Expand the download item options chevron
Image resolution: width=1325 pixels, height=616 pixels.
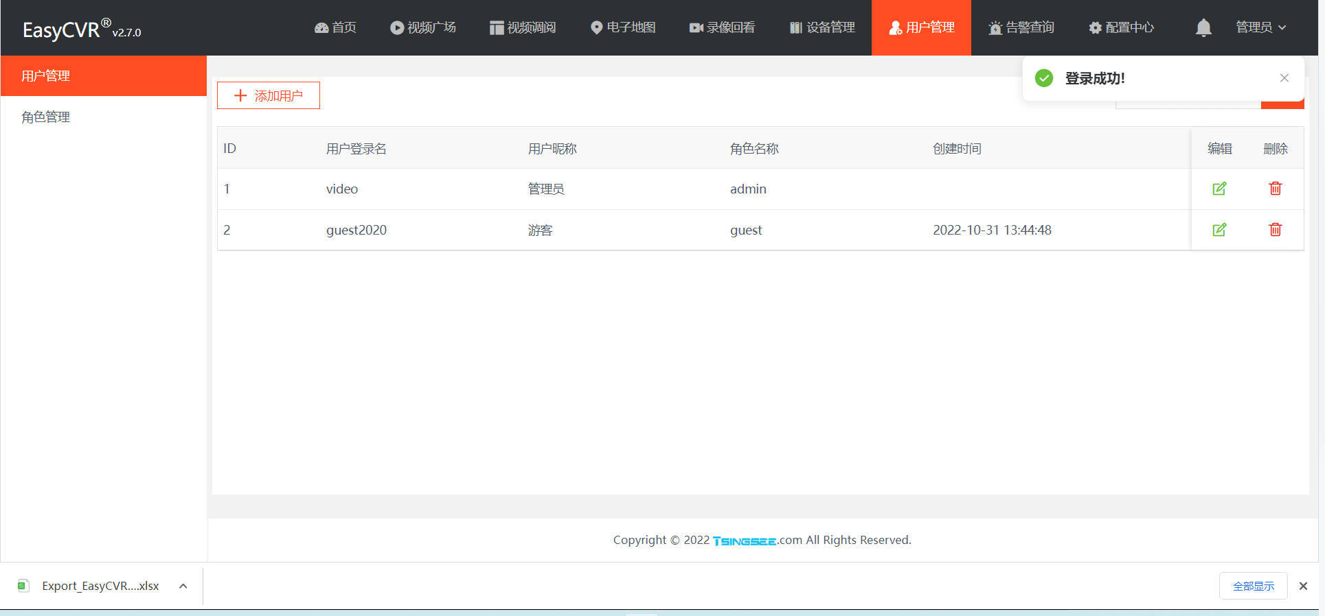click(183, 586)
